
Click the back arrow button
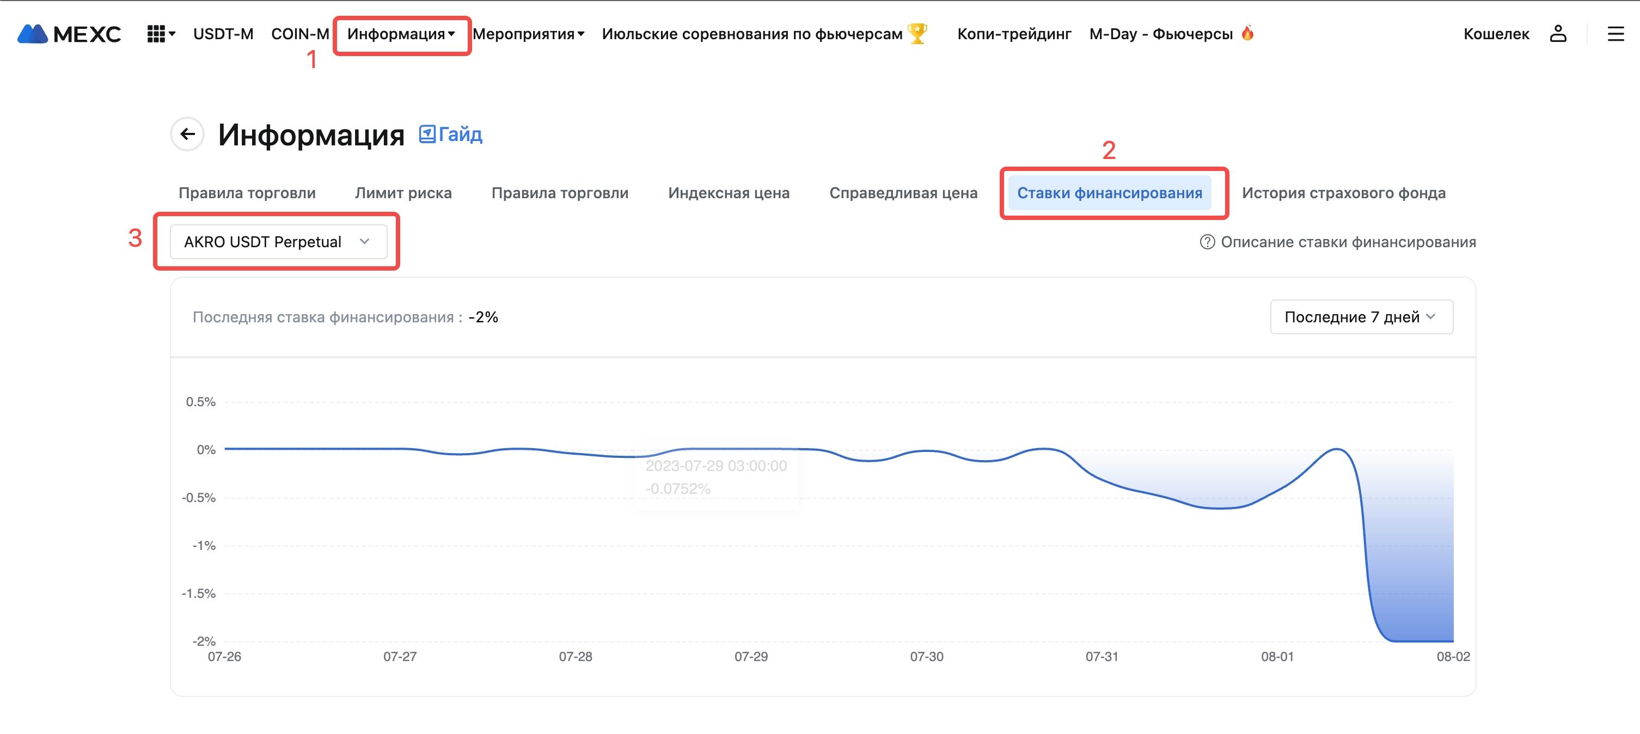[x=187, y=134]
